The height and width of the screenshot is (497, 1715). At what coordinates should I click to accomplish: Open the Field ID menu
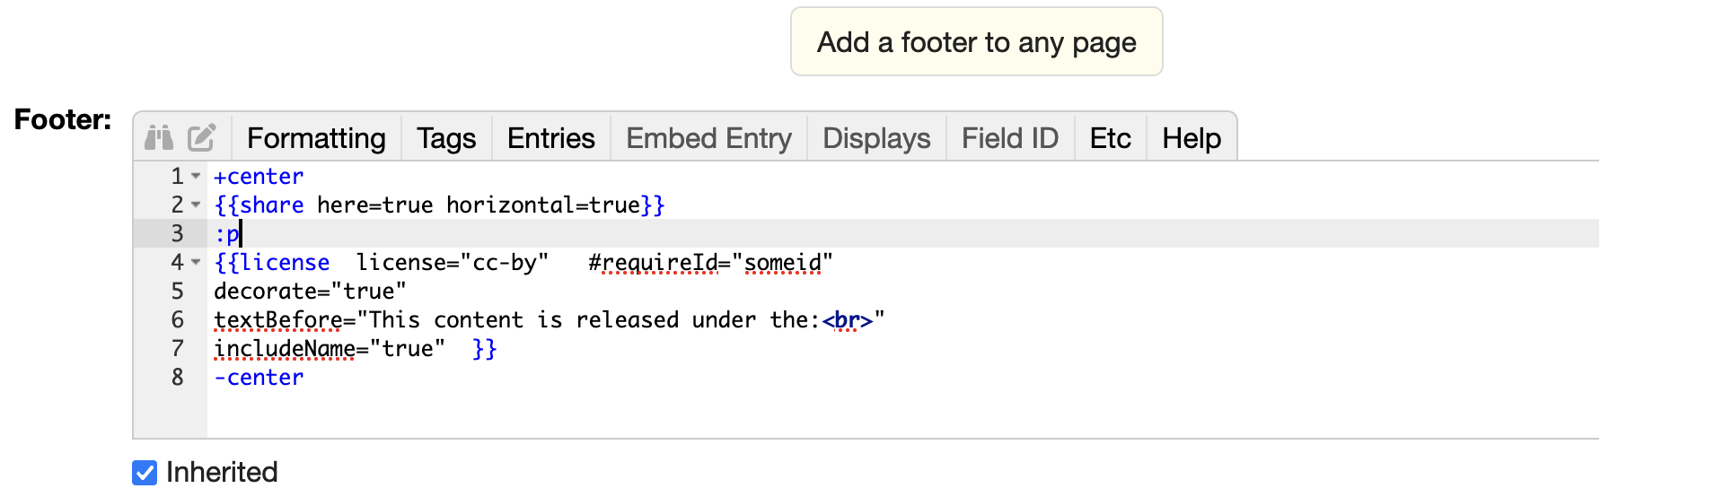pyautogui.click(x=1010, y=138)
